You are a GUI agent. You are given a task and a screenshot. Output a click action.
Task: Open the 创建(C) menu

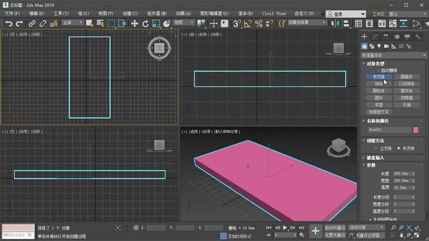point(130,13)
